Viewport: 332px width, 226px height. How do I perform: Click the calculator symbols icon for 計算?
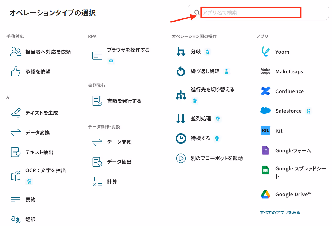[x=97, y=182]
